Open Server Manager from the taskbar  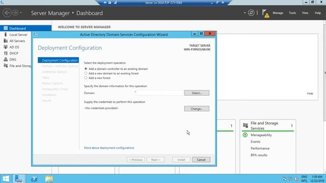point(19,178)
